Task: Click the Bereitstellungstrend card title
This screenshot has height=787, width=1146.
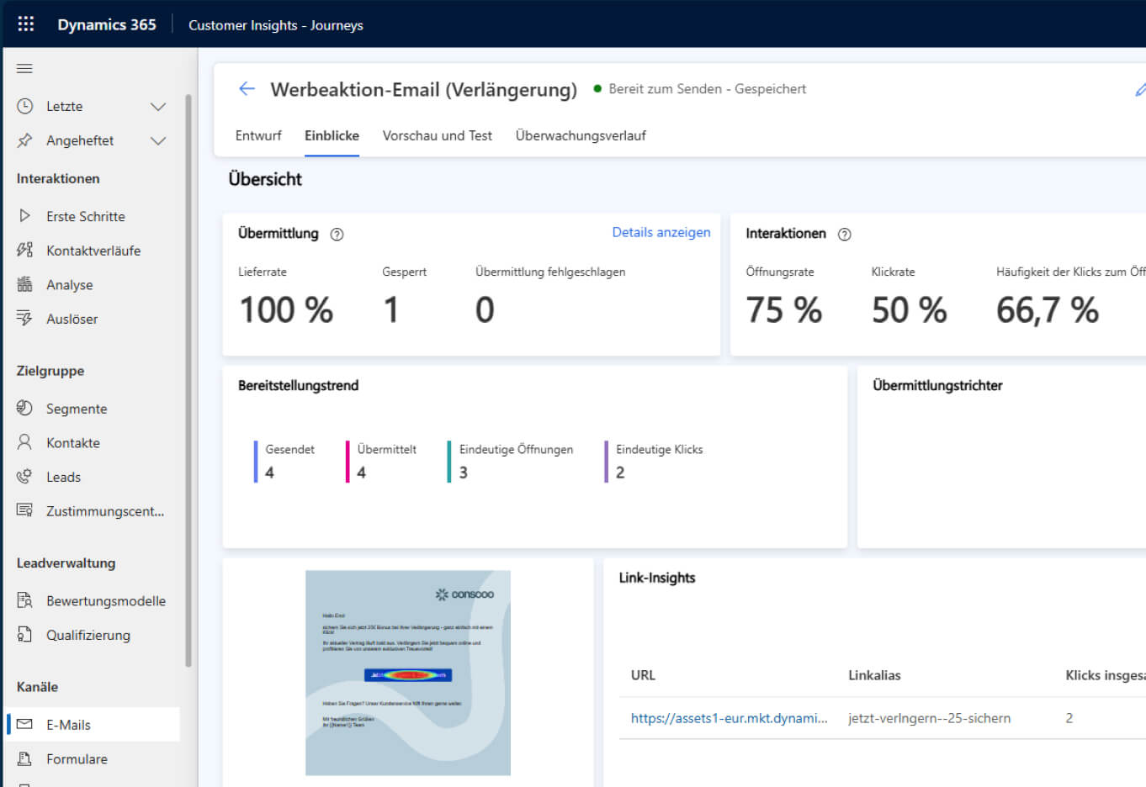Action: pyautogui.click(x=298, y=385)
